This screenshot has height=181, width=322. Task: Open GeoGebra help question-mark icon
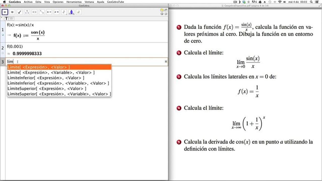[162, 14]
